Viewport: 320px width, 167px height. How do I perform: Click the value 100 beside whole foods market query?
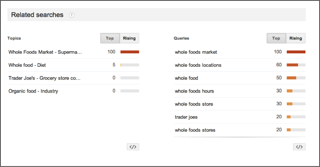(278, 52)
